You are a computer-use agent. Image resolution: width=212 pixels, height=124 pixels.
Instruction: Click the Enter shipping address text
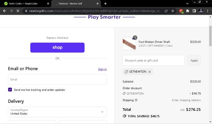pos(186,100)
